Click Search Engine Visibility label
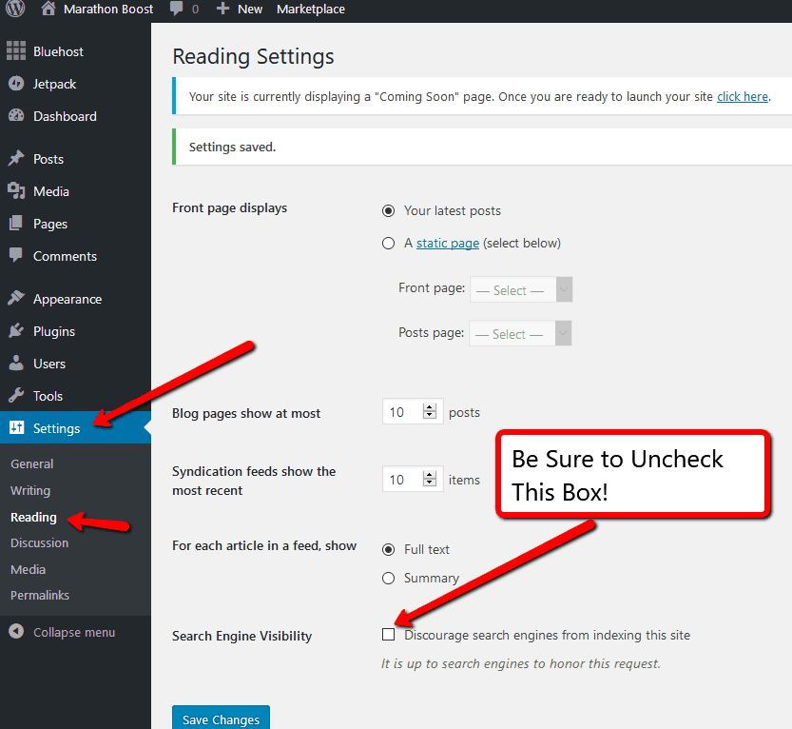 [x=241, y=636]
